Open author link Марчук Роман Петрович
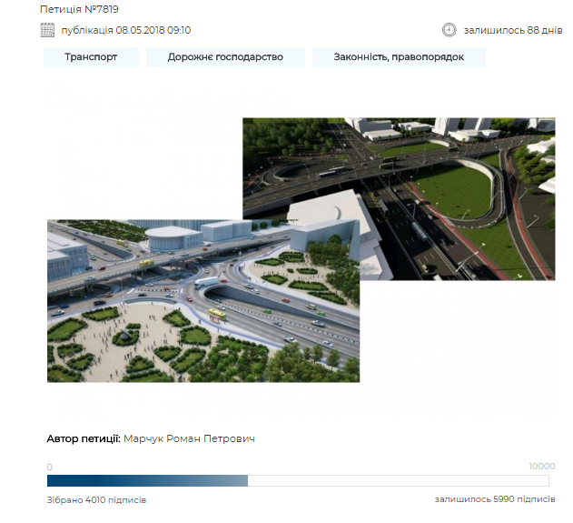 [x=189, y=438]
